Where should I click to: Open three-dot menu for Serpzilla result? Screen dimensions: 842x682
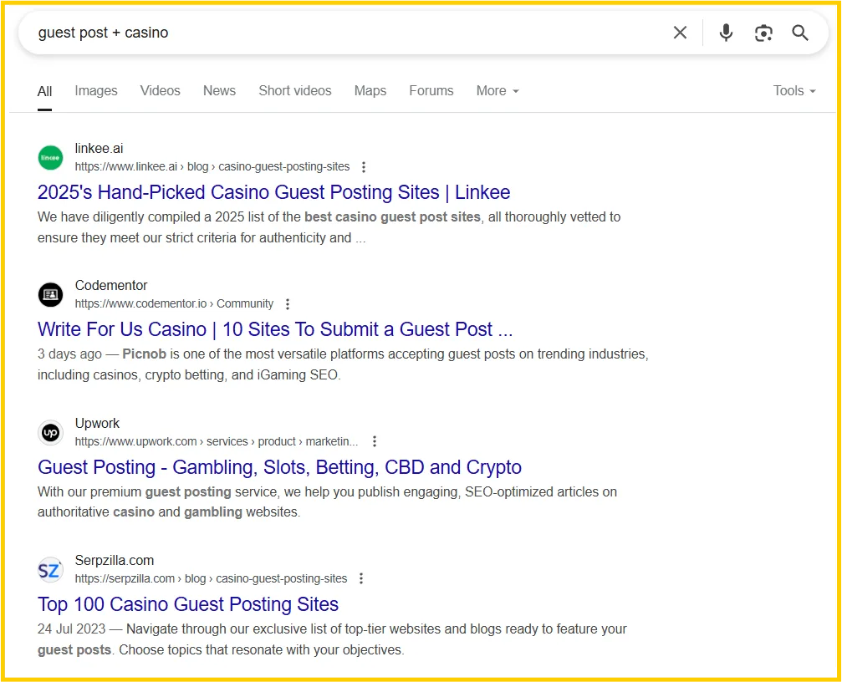point(361,578)
